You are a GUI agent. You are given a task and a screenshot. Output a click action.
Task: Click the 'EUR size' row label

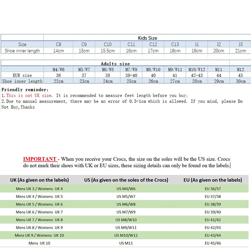22,75
